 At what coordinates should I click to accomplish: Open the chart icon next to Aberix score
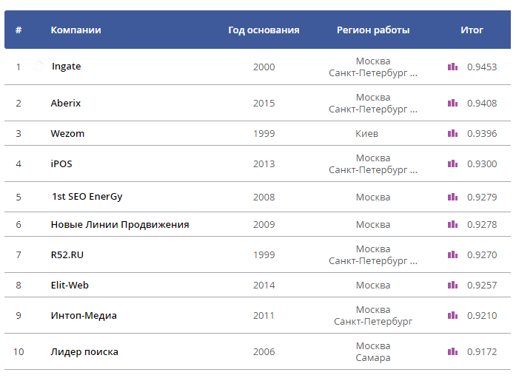click(452, 103)
